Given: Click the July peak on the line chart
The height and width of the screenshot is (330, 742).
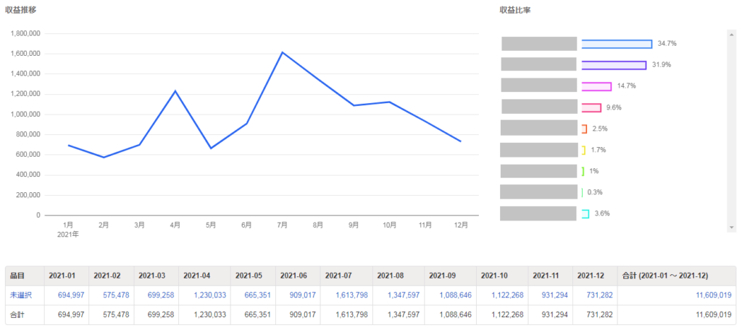Looking at the screenshot, I should pos(283,52).
